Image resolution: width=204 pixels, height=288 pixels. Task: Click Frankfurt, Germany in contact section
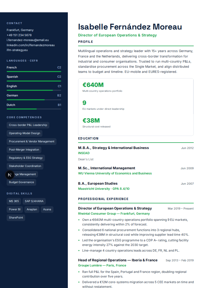click(20, 30)
